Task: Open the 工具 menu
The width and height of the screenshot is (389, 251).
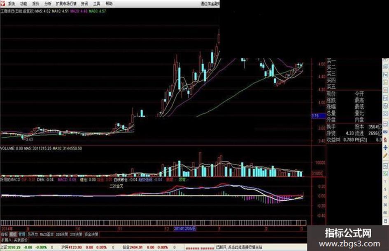Action: click(x=96, y=4)
